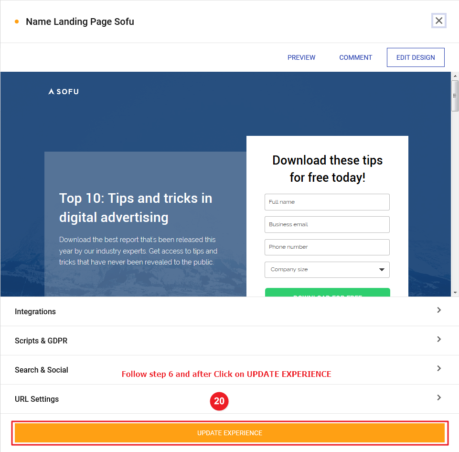Image resolution: width=459 pixels, height=452 pixels.
Task: Expand the Integrations section chevron
Action: [x=439, y=310]
